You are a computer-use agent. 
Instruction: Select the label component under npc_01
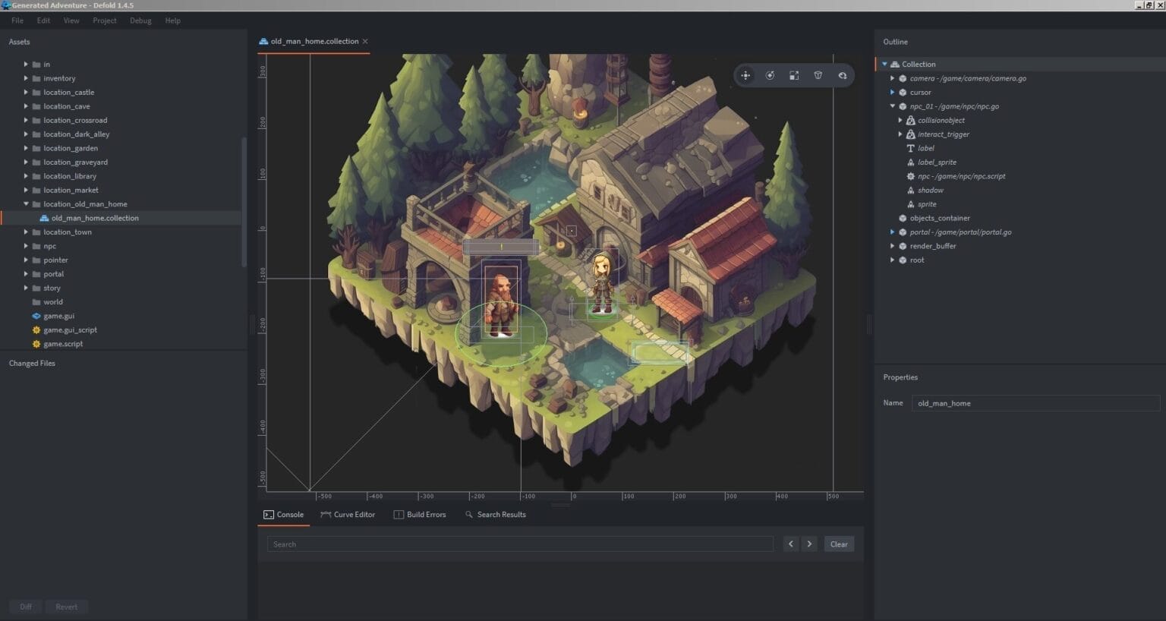[925, 148]
